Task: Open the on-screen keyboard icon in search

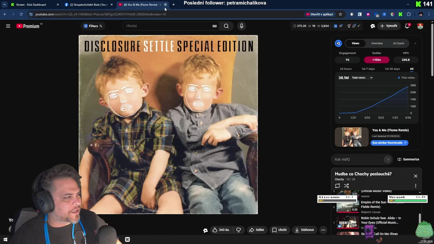Action: 214,26
